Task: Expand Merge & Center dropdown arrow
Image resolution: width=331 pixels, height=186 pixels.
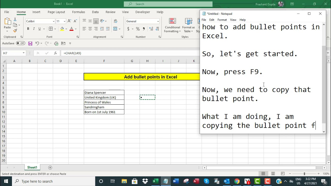Action: click(119, 29)
